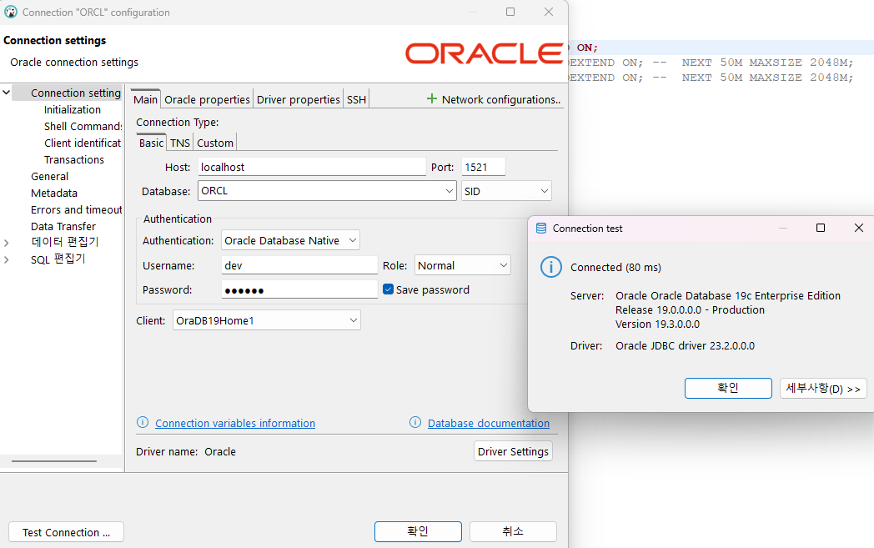Open the Authentication method dropdown
The width and height of the screenshot is (874, 548).
[352, 240]
